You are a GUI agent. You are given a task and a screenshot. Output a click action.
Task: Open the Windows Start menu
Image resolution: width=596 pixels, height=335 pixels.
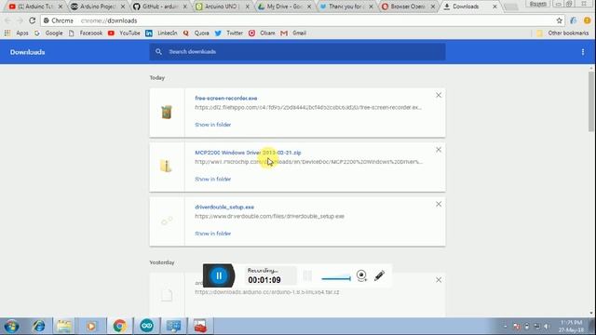(x=11, y=327)
